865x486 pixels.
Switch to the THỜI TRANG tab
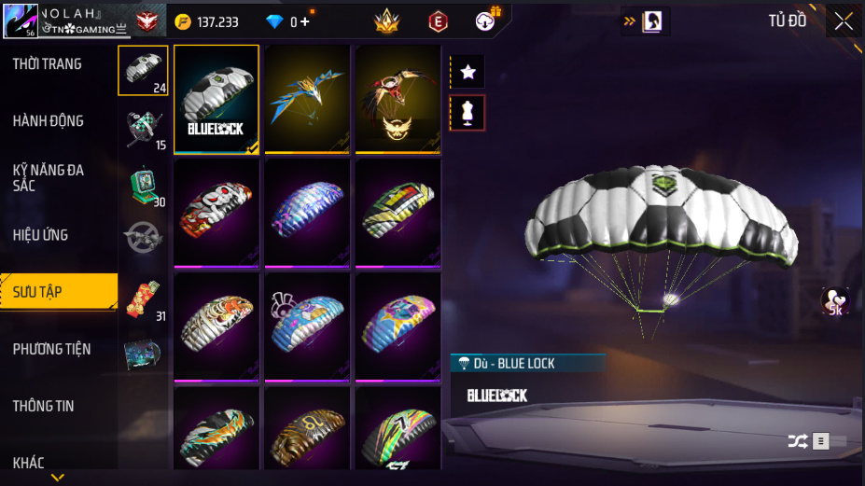pyautogui.click(x=48, y=64)
